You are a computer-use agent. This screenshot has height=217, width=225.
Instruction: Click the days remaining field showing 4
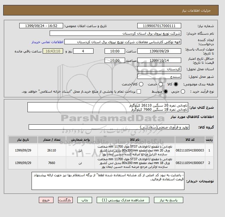[83, 51]
